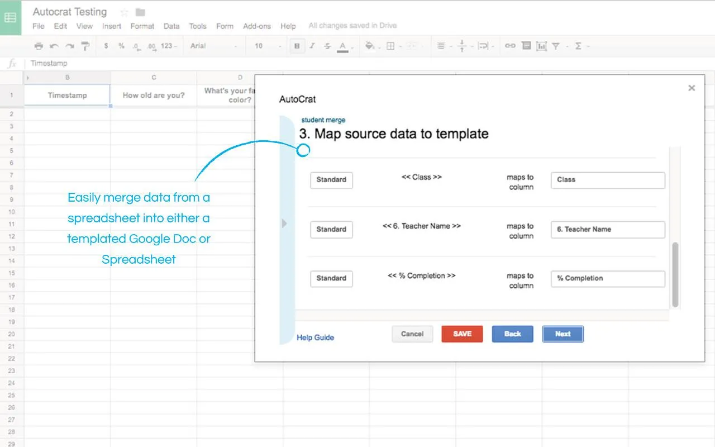Viewport: 715px width, 447px height.
Task: Expand the AutoCrat sidebar arrow
Action: point(284,223)
